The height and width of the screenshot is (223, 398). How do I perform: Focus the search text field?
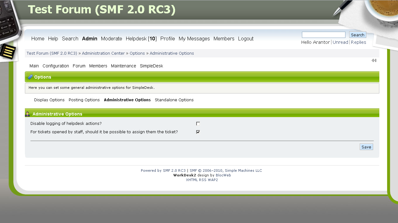(x=324, y=35)
